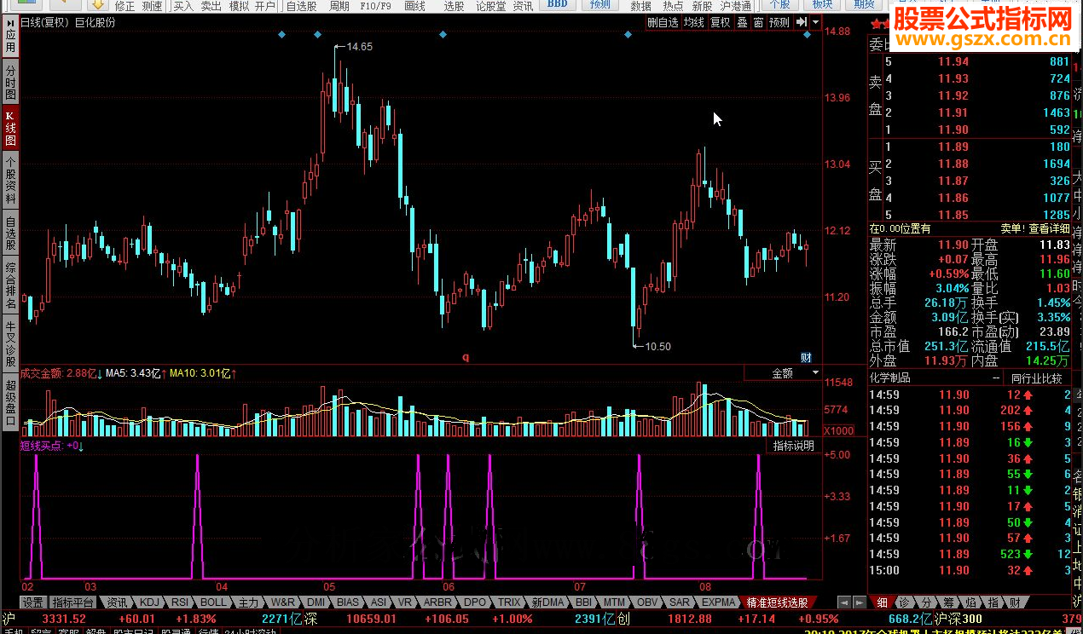
Task: Select the OBV indicator tab
Action: tap(648, 602)
